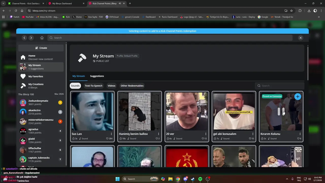
Task: Switch to Channel Points Kick Dashboard tab
Action: point(26,4)
